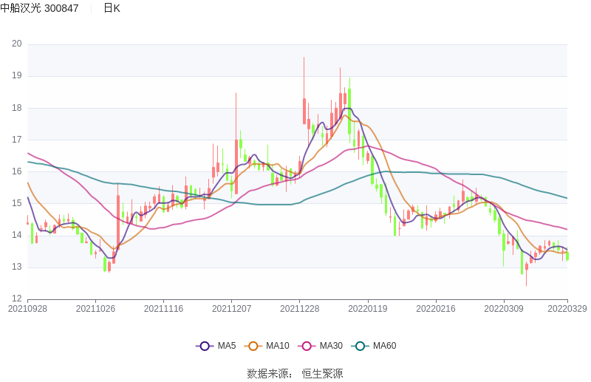The image size is (591, 382).
Task: Toggle the purple MA5 legend marker
Action: 205,346
